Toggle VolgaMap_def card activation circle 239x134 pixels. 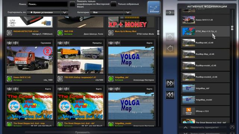(111, 79)
